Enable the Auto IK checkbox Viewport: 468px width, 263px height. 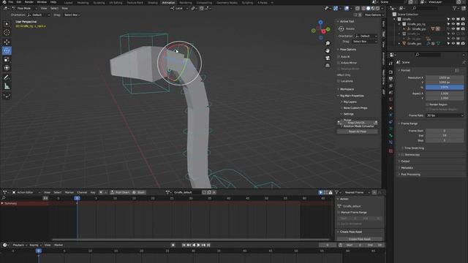[x=339, y=57]
